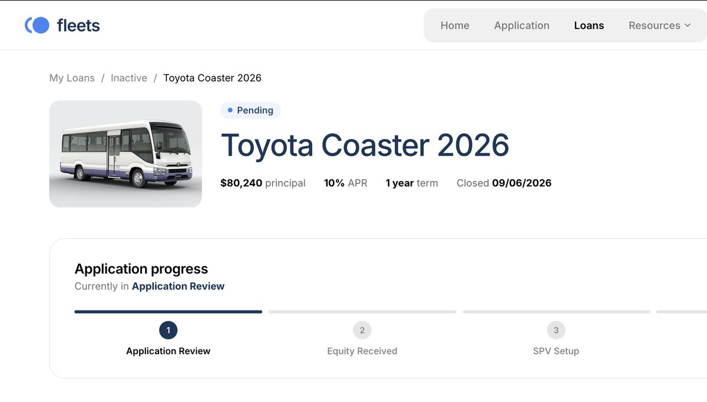Viewport: 707px width, 402px height.
Task: Navigate to My Loans breadcrumb
Action: pos(72,78)
